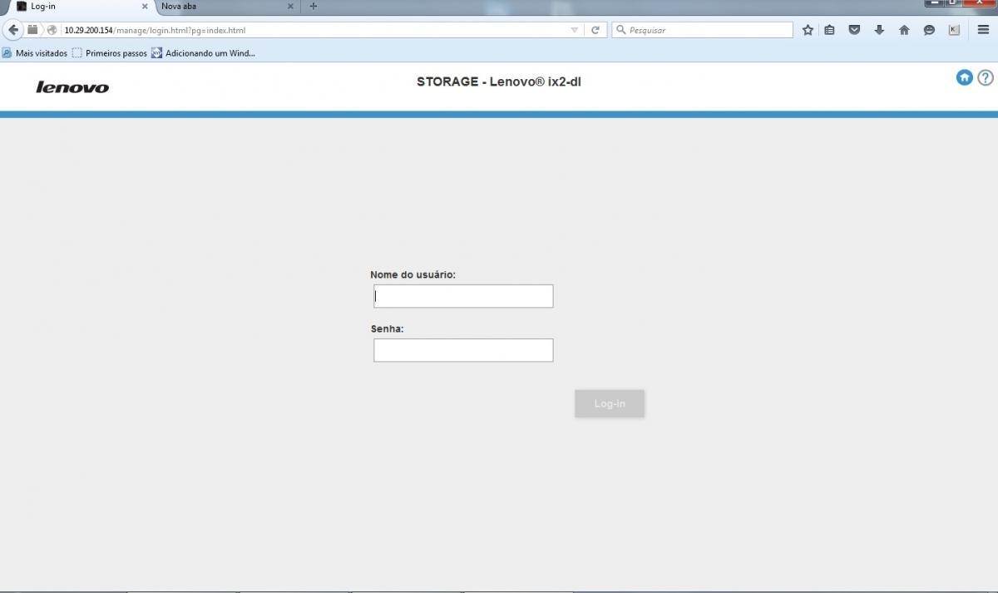Click the Pesquisar search box
Viewport: 998px width, 593px height.
click(703, 30)
